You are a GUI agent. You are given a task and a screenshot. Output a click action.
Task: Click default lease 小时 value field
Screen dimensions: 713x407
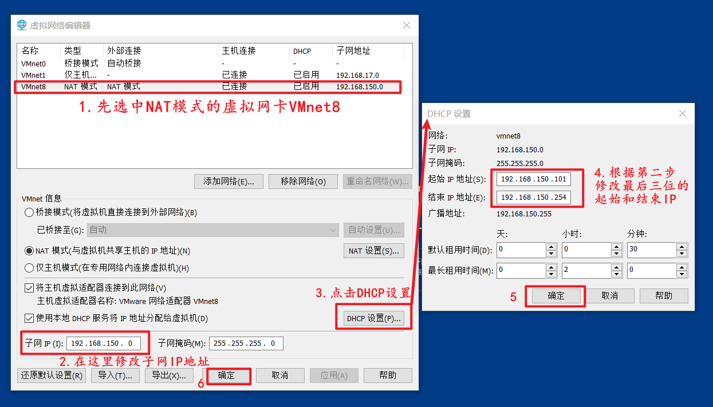tap(586, 250)
